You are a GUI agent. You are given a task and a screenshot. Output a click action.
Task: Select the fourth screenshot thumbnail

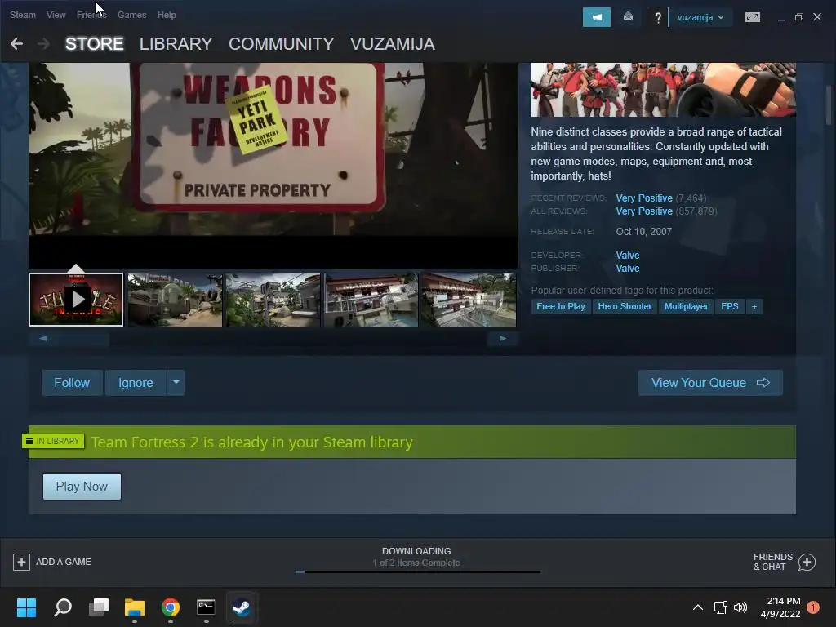(x=371, y=300)
